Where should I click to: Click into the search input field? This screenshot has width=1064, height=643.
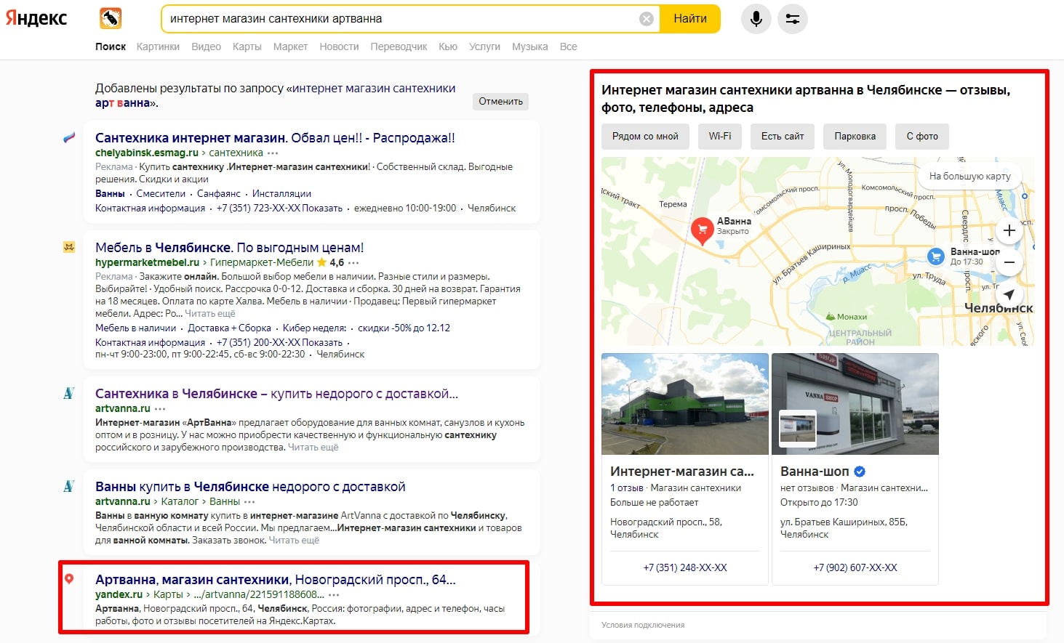click(400, 19)
